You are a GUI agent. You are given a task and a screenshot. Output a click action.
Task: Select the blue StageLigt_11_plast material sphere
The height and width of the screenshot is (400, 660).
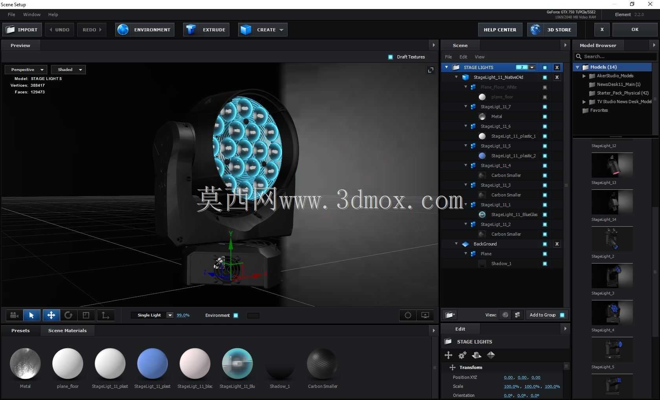(152, 364)
